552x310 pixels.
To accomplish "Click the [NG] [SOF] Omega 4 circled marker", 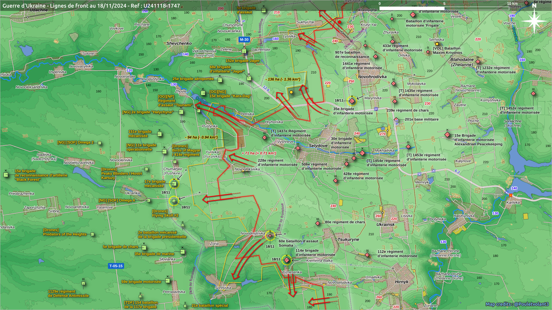I will pyautogui.click(x=174, y=201).
